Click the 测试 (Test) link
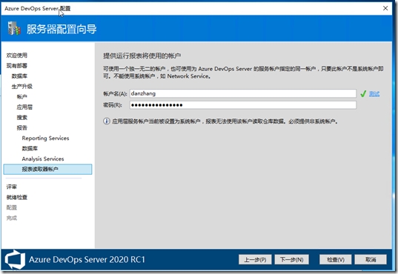This screenshot has width=398, height=274. [374, 94]
